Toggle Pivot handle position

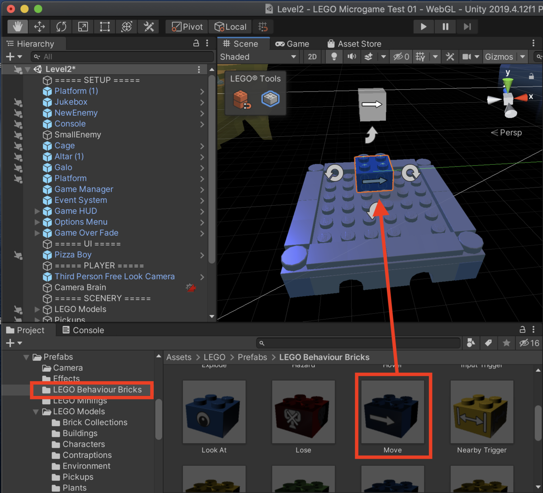pyautogui.click(x=187, y=27)
